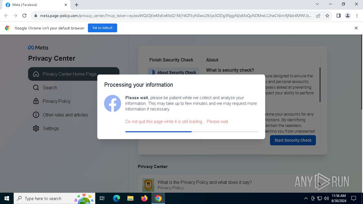Viewport: 363px width, 204px height.
Task: Click the Set as default button
Action: (102, 28)
